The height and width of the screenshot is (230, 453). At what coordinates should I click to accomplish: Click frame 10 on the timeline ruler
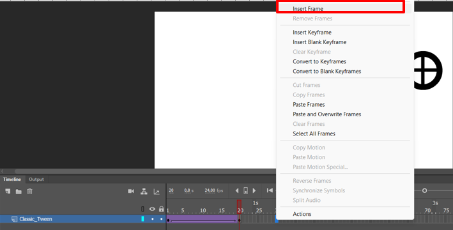[203, 210]
